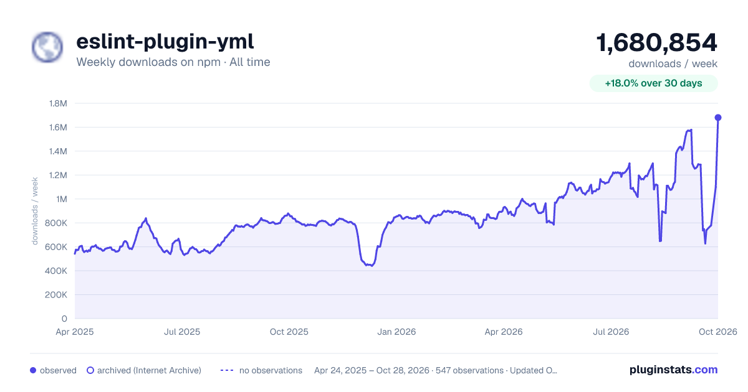Click the '+18.0% over 30 days' badge
The height and width of the screenshot is (392, 748).
click(654, 83)
